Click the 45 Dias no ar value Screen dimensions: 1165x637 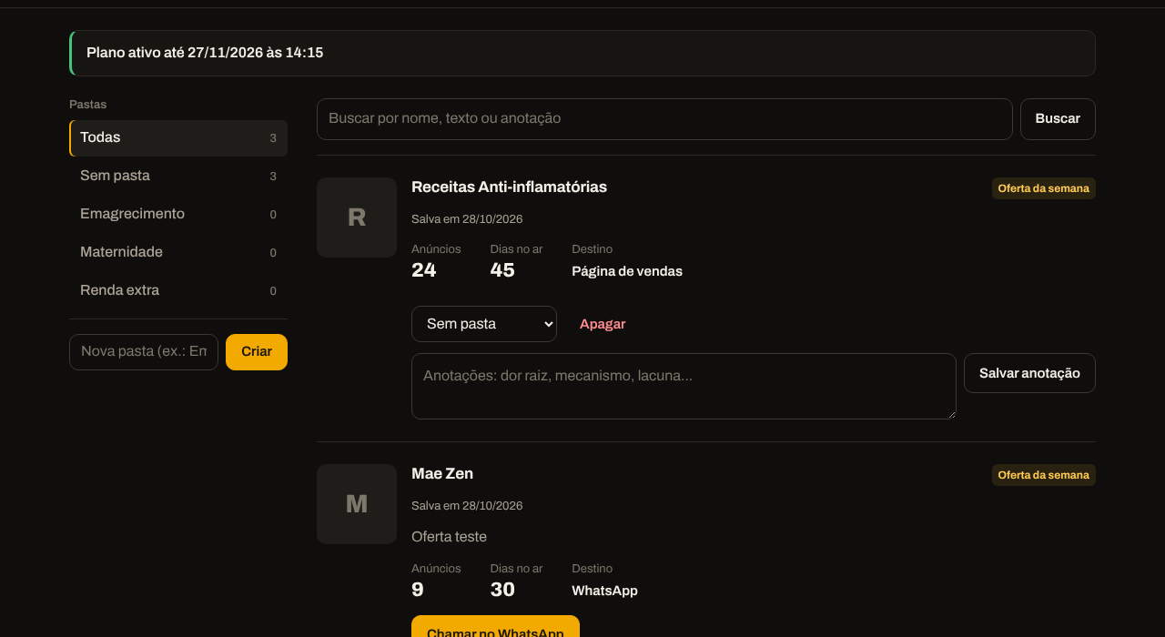[x=502, y=270]
